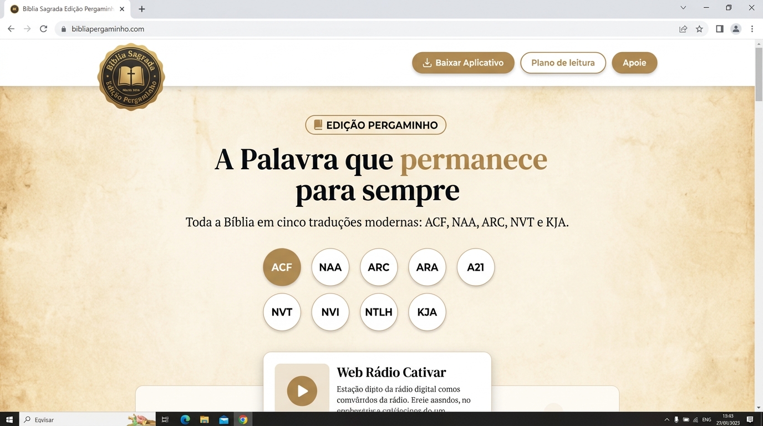Image resolution: width=763 pixels, height=426 pixels.
Task: Open the notifications center
Action: click(x=750, y=419)
